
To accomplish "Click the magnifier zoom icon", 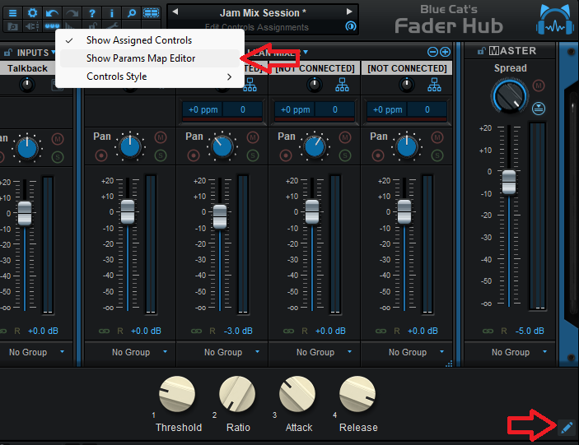I will (x=132, y=14).
